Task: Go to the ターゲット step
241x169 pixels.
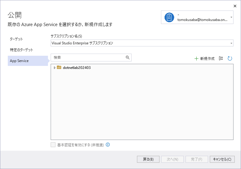Action: (x=16, y=39)
